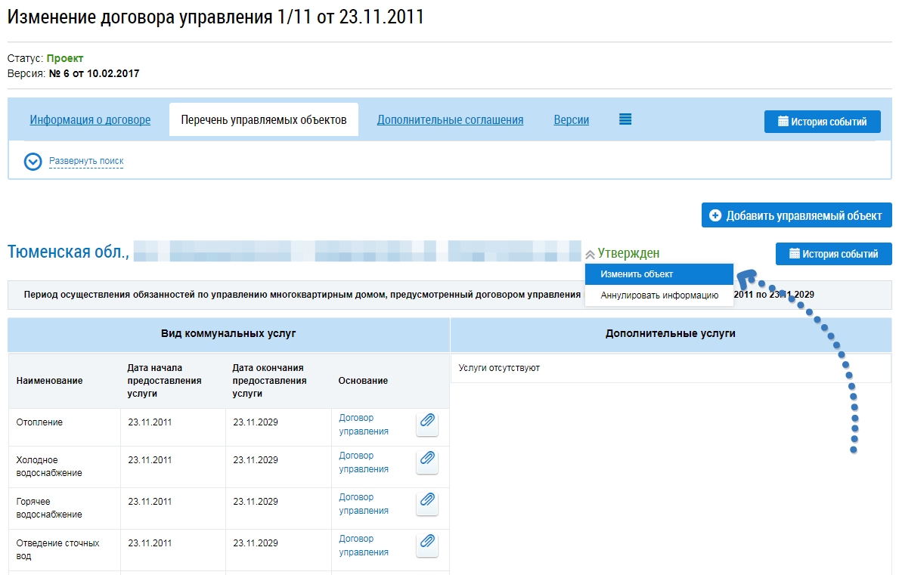Click the Услуги отсутствуют text
Viewport: 899px width, 575px height.
click(x=499, y=368)
